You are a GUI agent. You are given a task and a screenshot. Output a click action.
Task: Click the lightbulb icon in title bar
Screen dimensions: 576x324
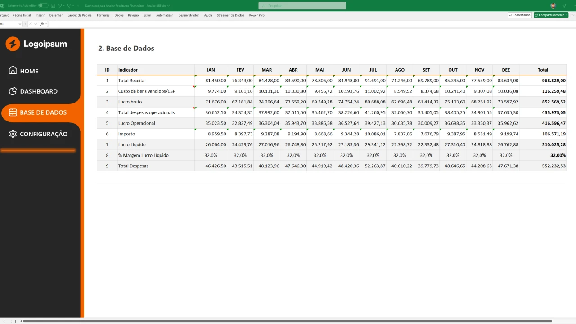click(x=564, y=6)
